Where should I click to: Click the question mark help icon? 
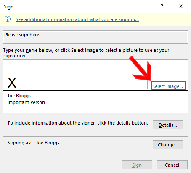[162, 6]
